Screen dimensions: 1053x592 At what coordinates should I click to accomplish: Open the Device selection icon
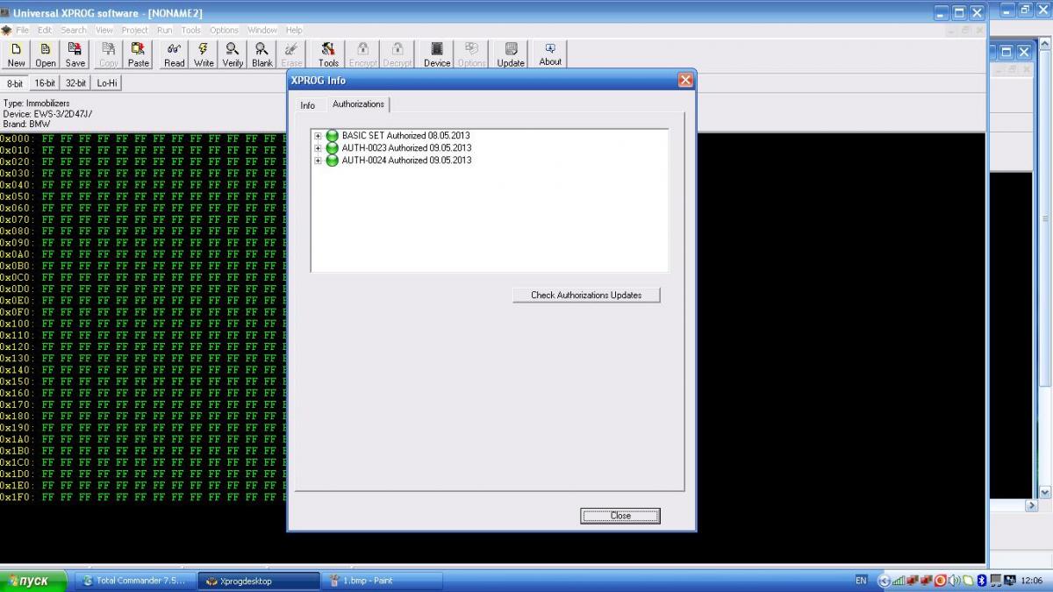(x=437, y=54)
